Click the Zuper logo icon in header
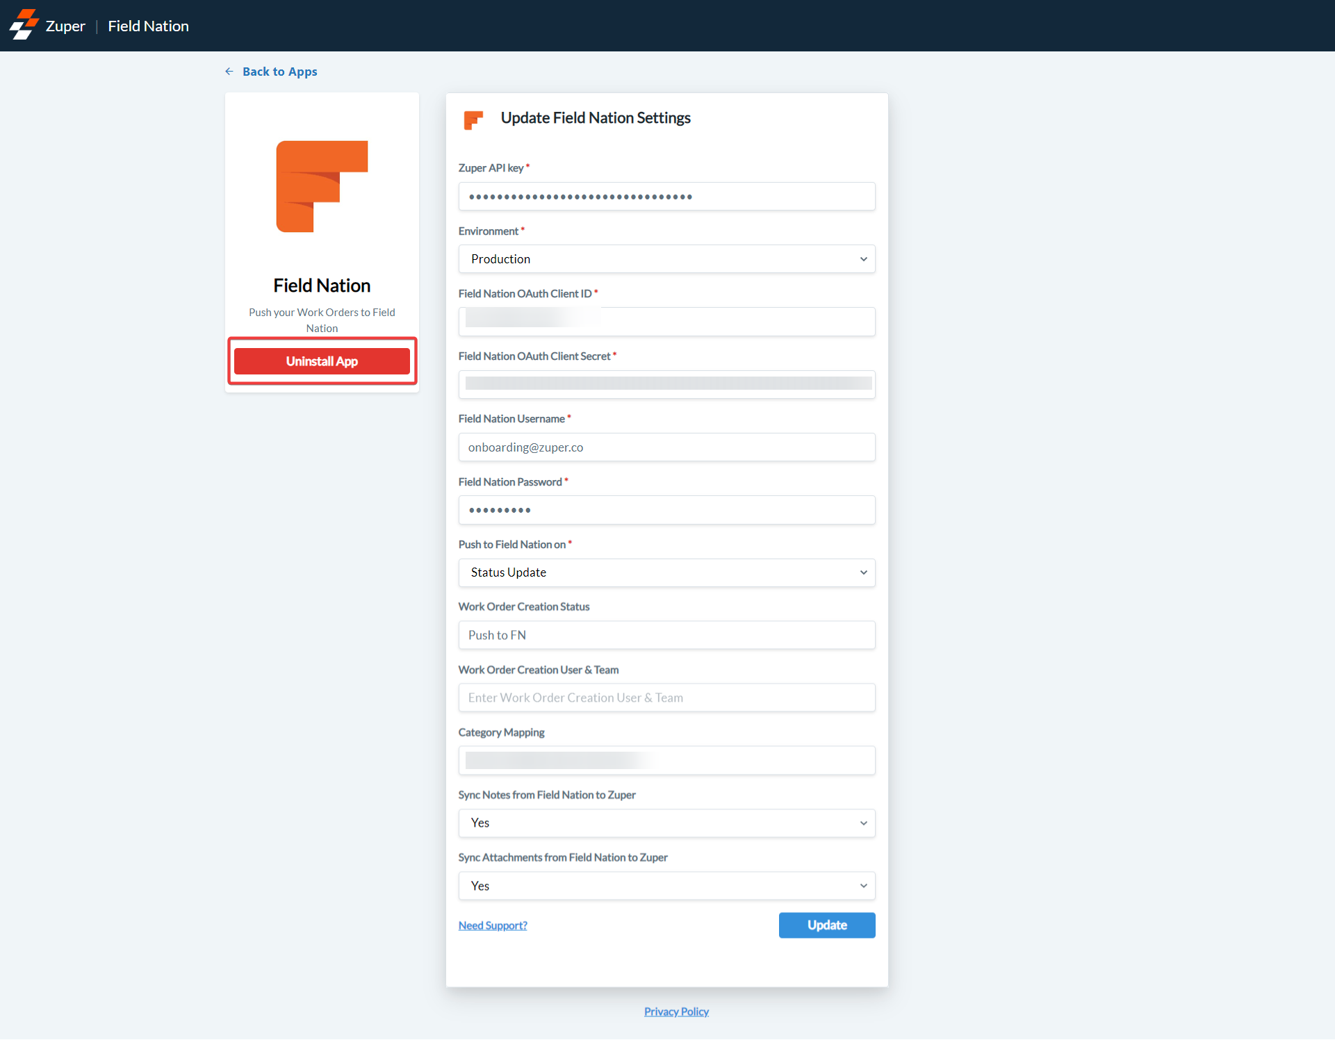Image resolution: width=1335 pixels, height=1040 pixels. [x=24, y=25]
